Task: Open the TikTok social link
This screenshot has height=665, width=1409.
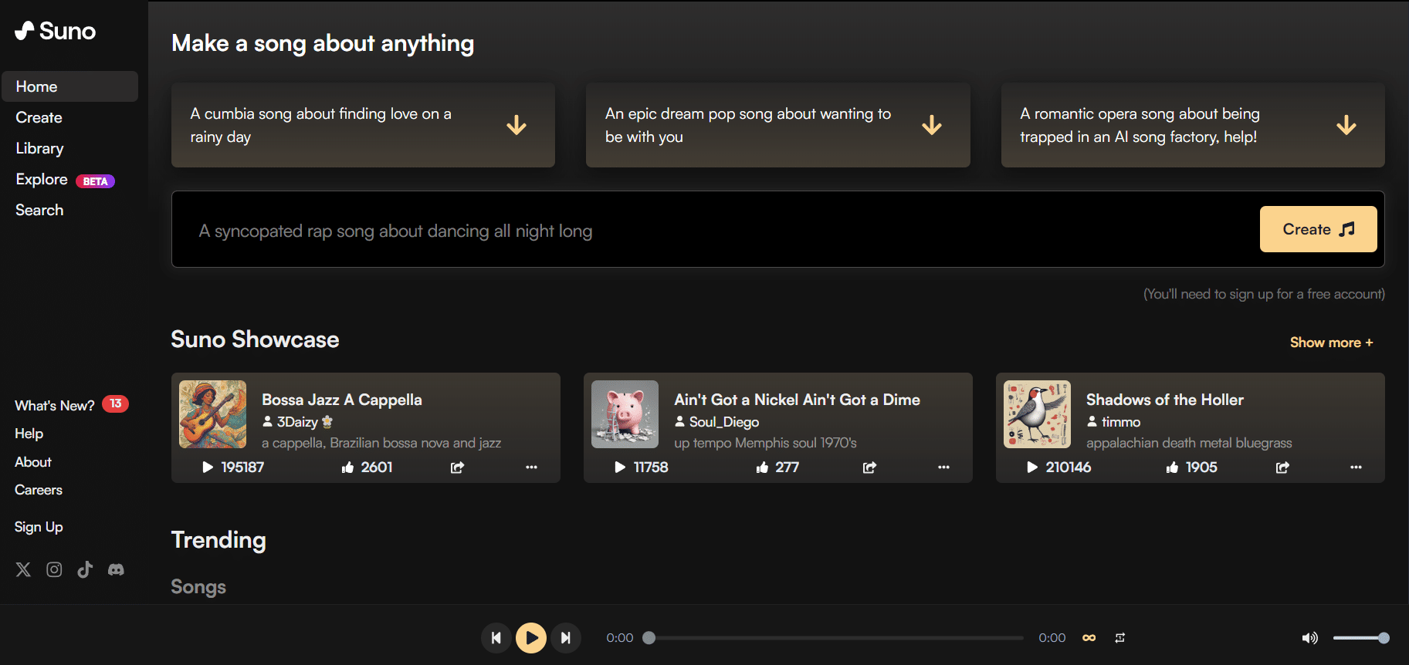Action: [85, 569]
